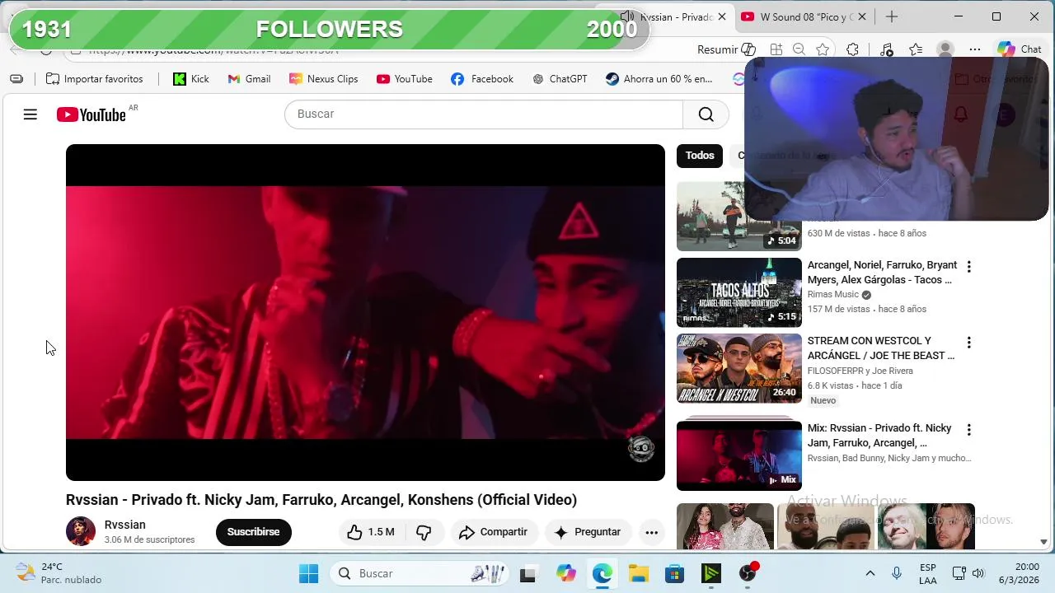Open the Edge extensions puzzle icon
The image size is (1055, 593).
pos(853,49)
